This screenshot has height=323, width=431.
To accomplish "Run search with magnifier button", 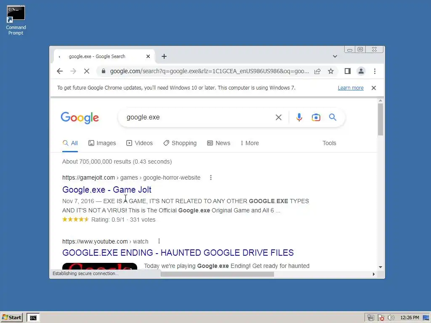I will (x=333, y=117).
